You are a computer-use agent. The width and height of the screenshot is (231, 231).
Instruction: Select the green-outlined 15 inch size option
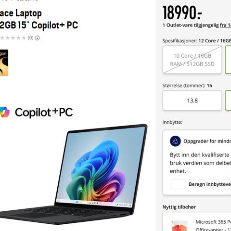228,101
